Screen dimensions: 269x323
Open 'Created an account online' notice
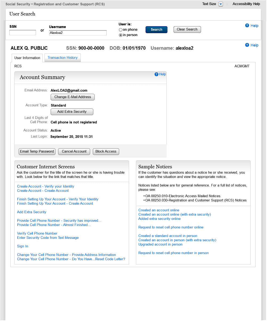[159, 210]
